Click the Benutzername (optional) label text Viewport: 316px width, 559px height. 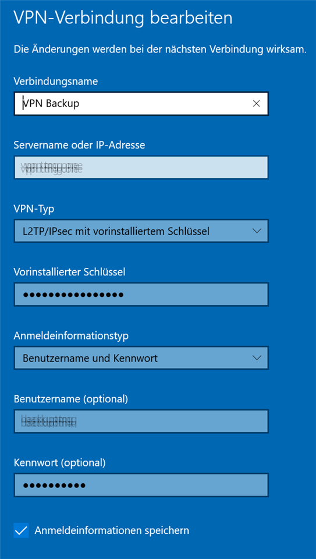click(71, 399)
